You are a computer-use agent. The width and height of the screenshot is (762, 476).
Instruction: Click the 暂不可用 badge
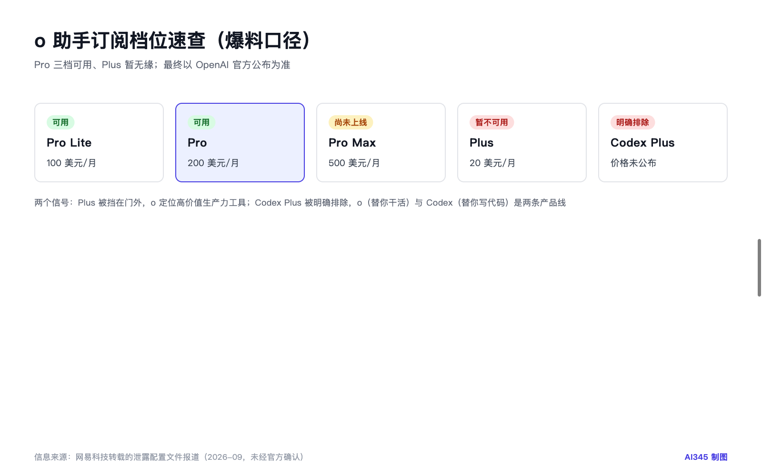pos(491,122)
